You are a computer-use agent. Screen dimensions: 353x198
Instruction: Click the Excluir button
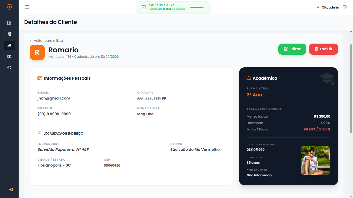(x=323, y=49)
